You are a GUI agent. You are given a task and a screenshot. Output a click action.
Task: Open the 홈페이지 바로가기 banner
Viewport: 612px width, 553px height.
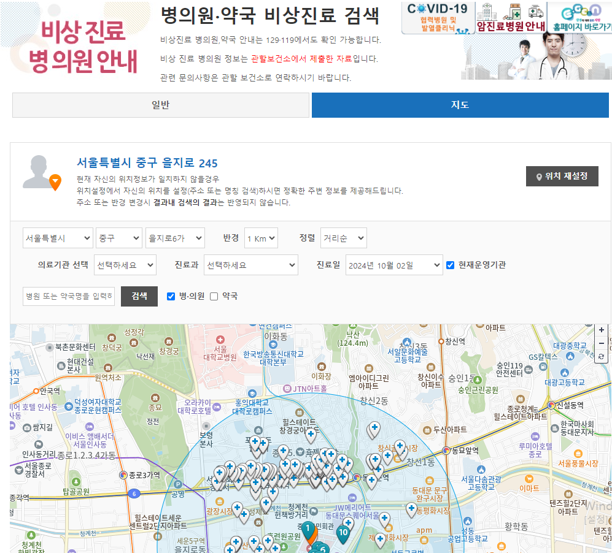(x=580, y=18)
